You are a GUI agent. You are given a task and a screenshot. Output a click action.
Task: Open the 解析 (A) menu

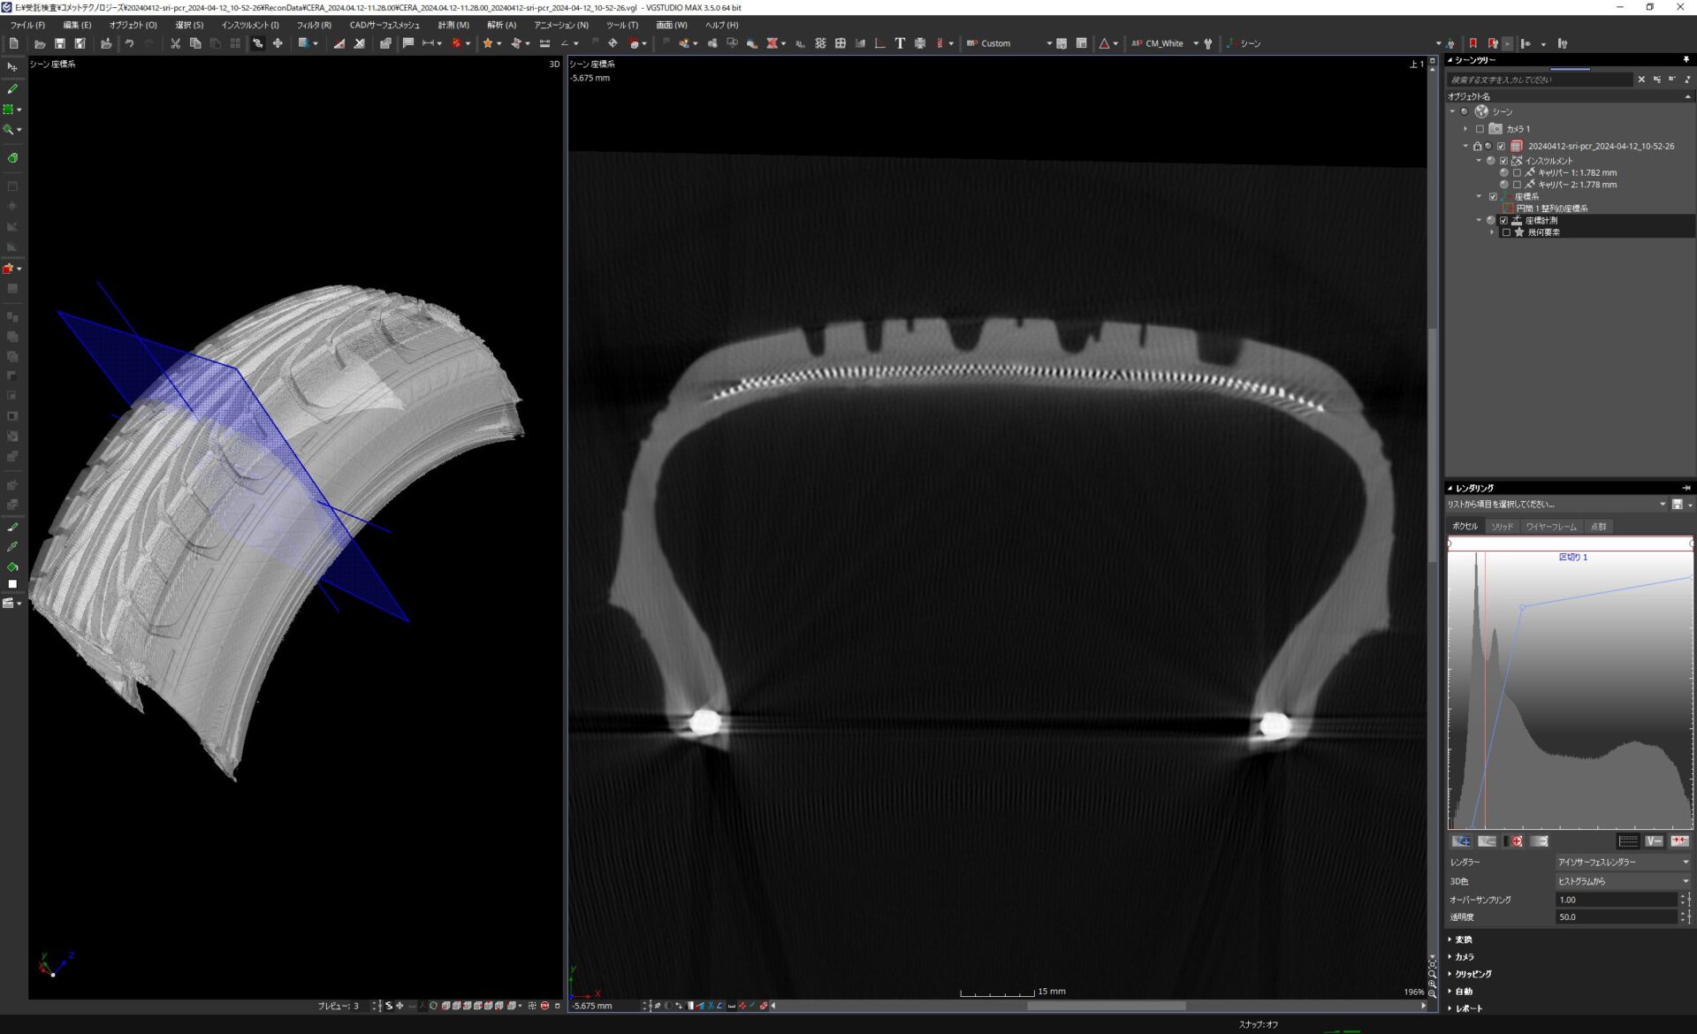(501, 25)
